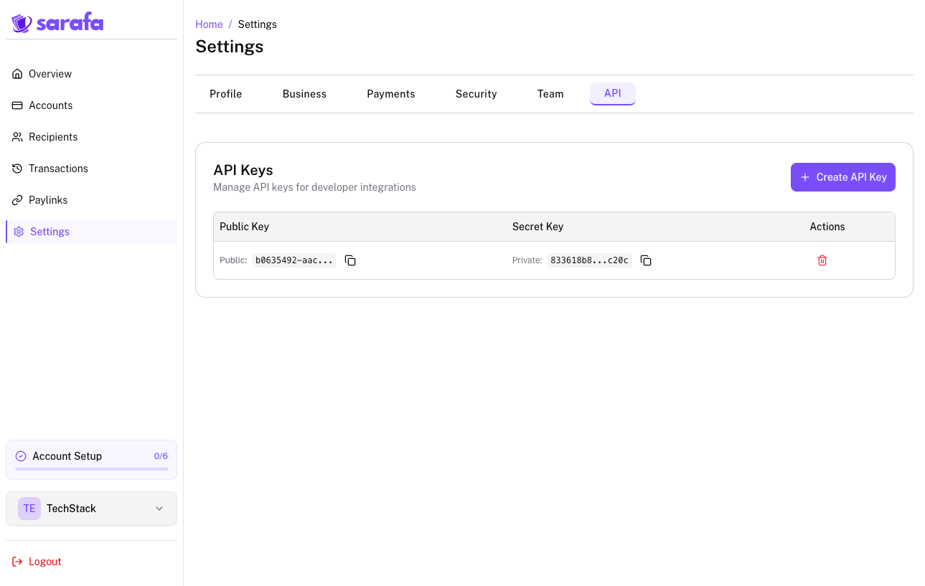The height and width of the screenshot is (586, 925).
Task: Open Recipients from sidebar
Action: coord(91,137)
